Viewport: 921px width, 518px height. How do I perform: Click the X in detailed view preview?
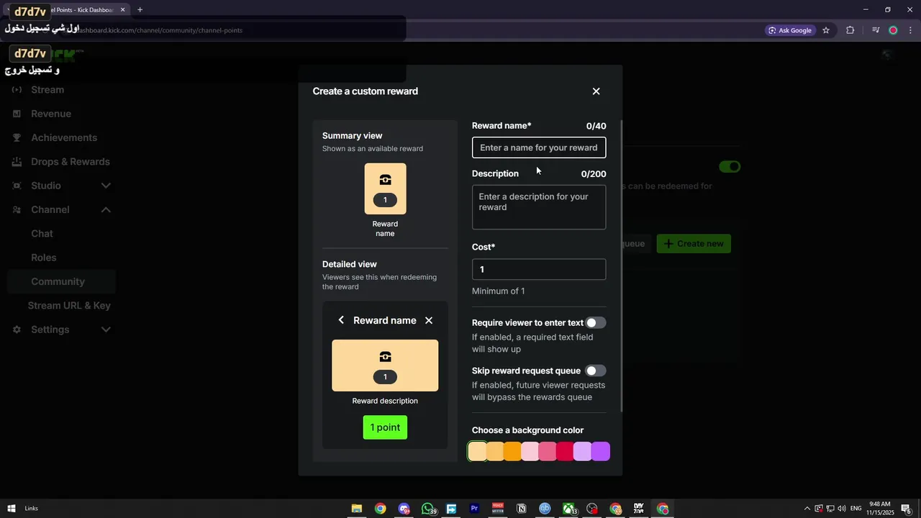429,320
